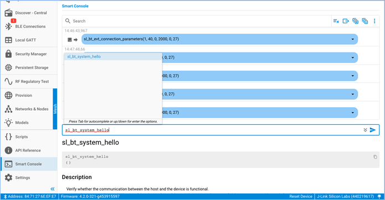Click the Bluetooth BLE Connections icon
The width and height of the screenshot is (385, 200).
(8, 27)
